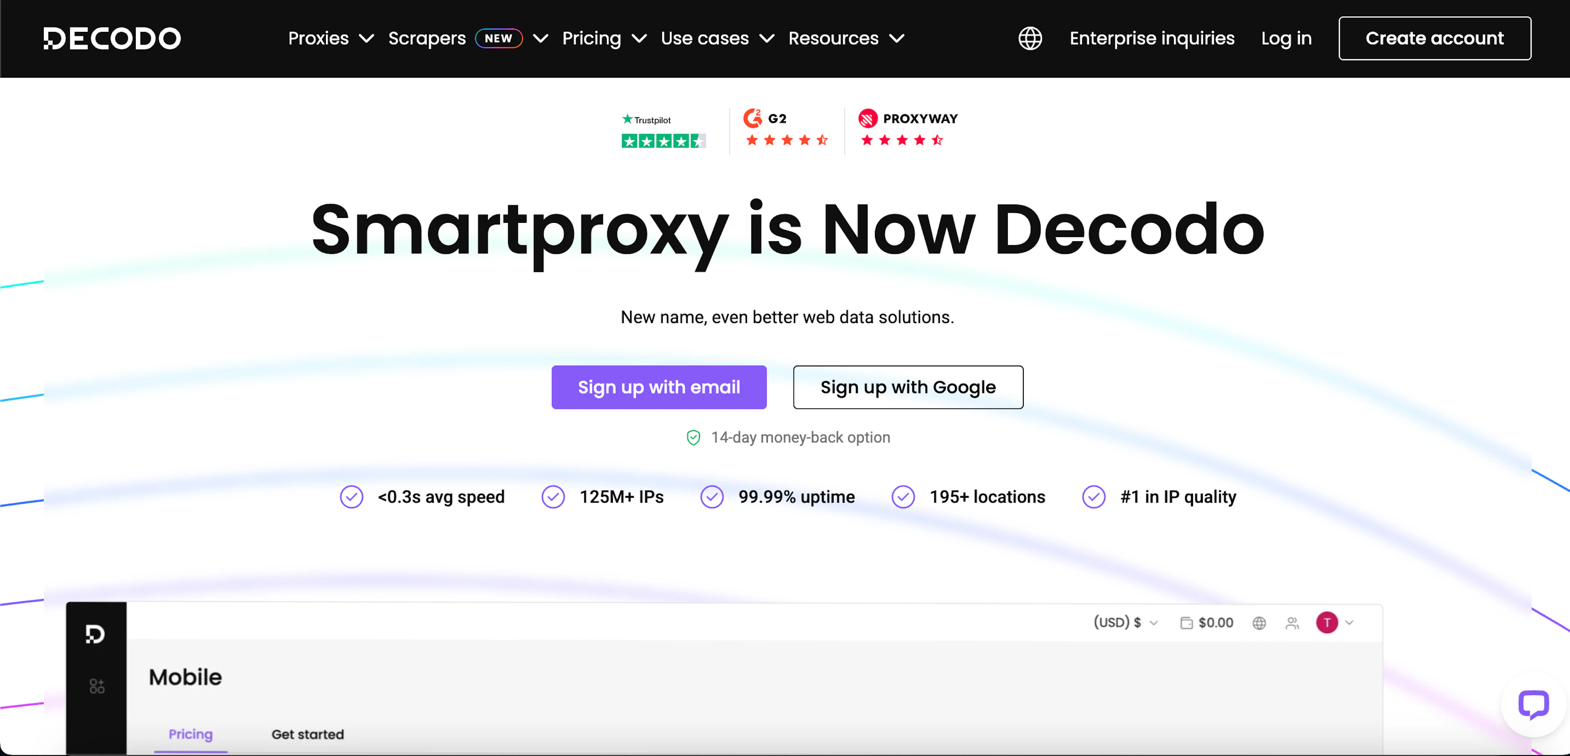
Task: Click Sign up with Google button
Action: point(908,387)
